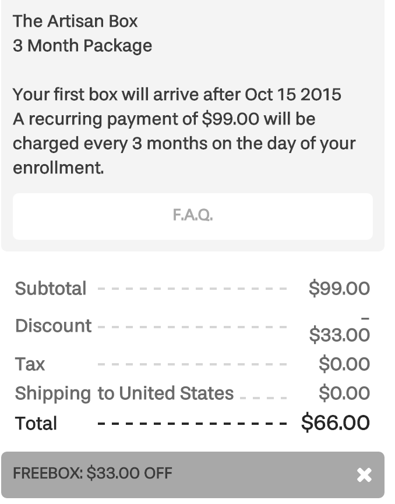Click the FREEBOX: $33.00 OFF coupon bar

pos(193,475)
